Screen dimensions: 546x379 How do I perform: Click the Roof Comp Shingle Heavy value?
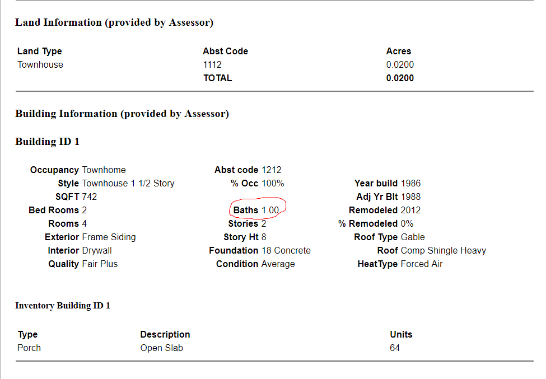coord(444,250)
